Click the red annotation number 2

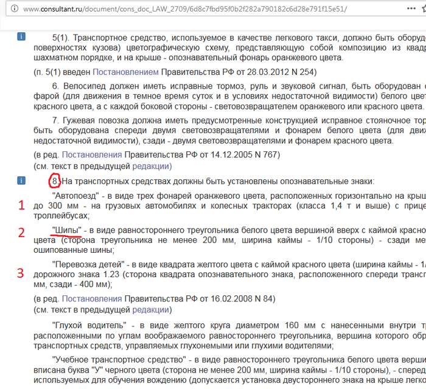[x=22, y=232]
